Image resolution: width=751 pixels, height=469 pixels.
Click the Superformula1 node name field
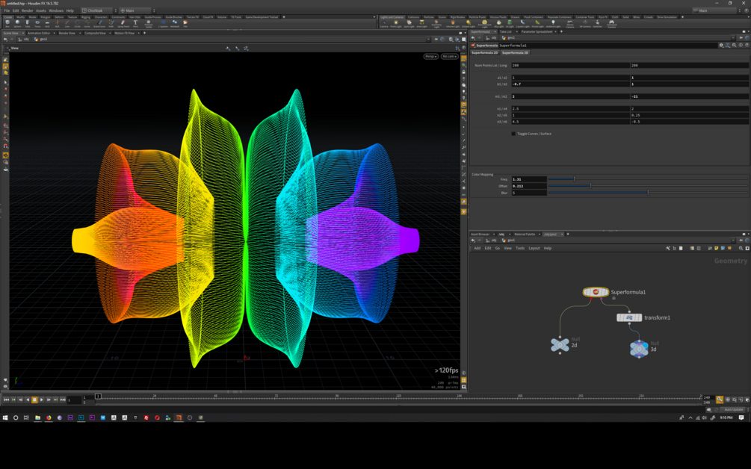click(x=608, y=45)
